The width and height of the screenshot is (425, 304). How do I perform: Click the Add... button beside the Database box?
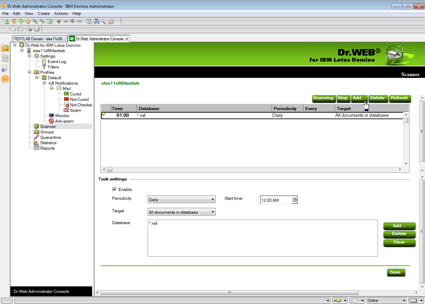click(399, 226)
